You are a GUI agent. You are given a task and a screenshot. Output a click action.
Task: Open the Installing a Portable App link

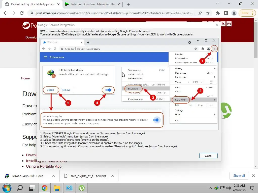(x=46, y=161)
